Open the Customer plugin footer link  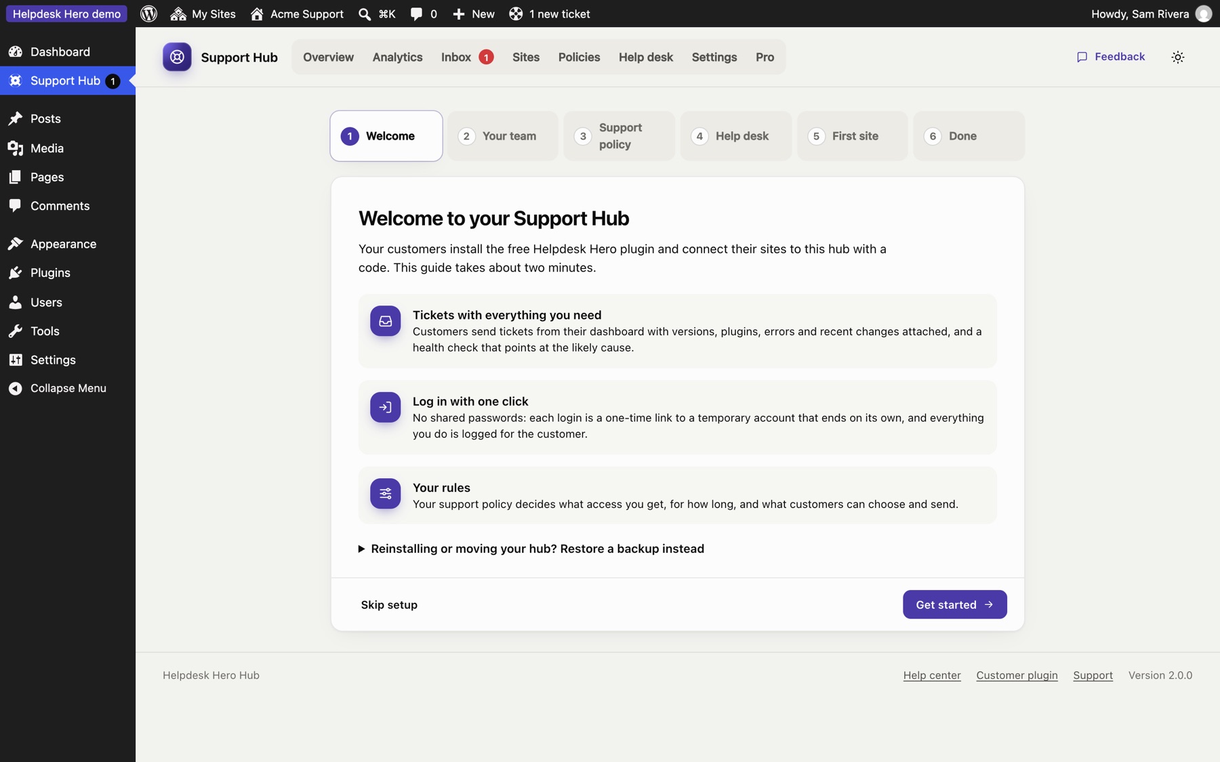click(1017, 675)
